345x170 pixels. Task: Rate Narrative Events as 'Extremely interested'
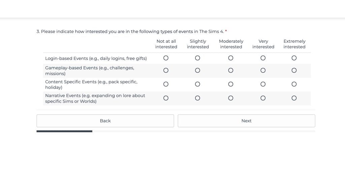coord(294,98)
